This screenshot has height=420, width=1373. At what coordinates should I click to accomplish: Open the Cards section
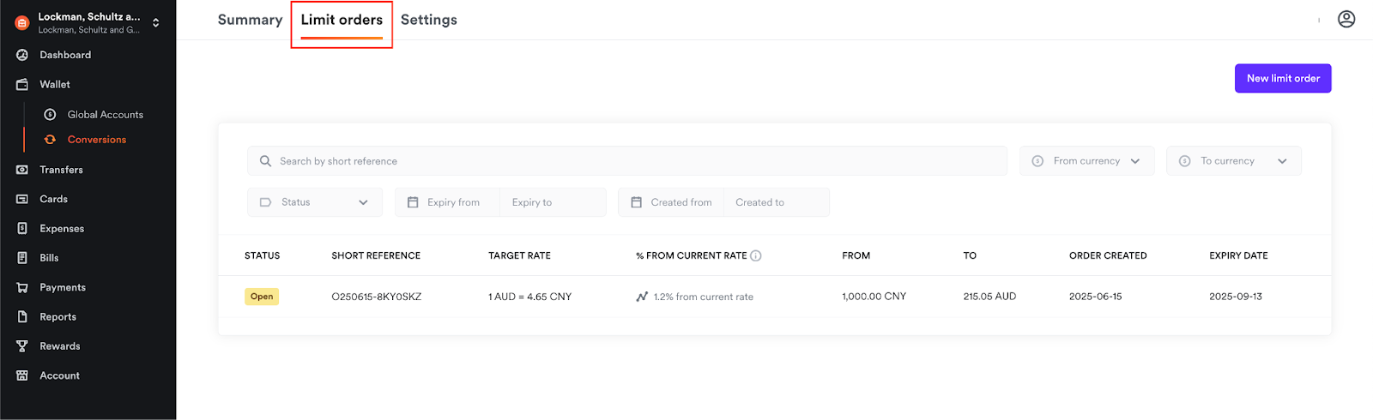coord(53,199)
